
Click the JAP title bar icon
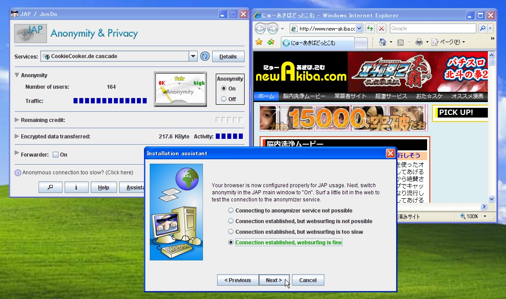point(15,14)
